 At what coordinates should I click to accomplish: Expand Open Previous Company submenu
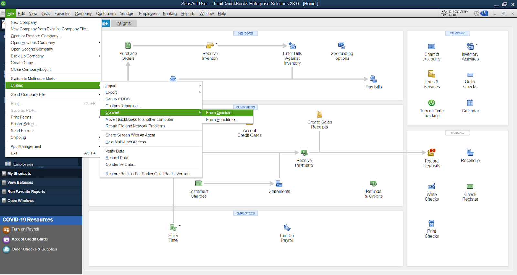tap(53, 43)
